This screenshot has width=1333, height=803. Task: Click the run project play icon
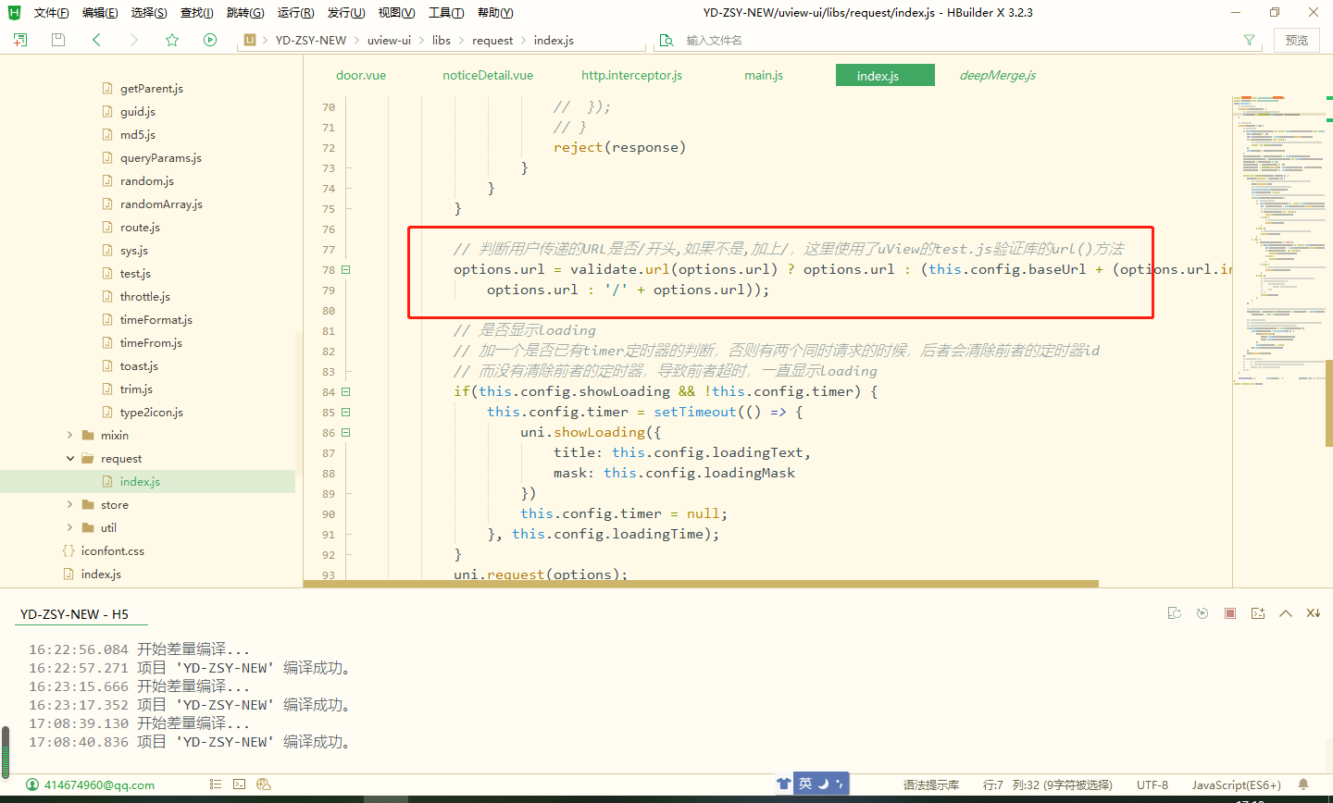pos(209,40)
